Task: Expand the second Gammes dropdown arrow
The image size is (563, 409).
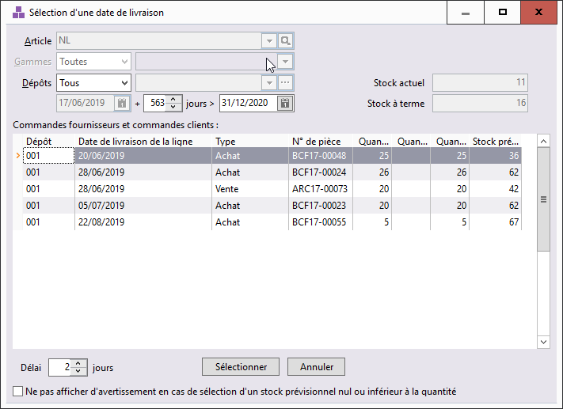Action: [x=285, y=62]
